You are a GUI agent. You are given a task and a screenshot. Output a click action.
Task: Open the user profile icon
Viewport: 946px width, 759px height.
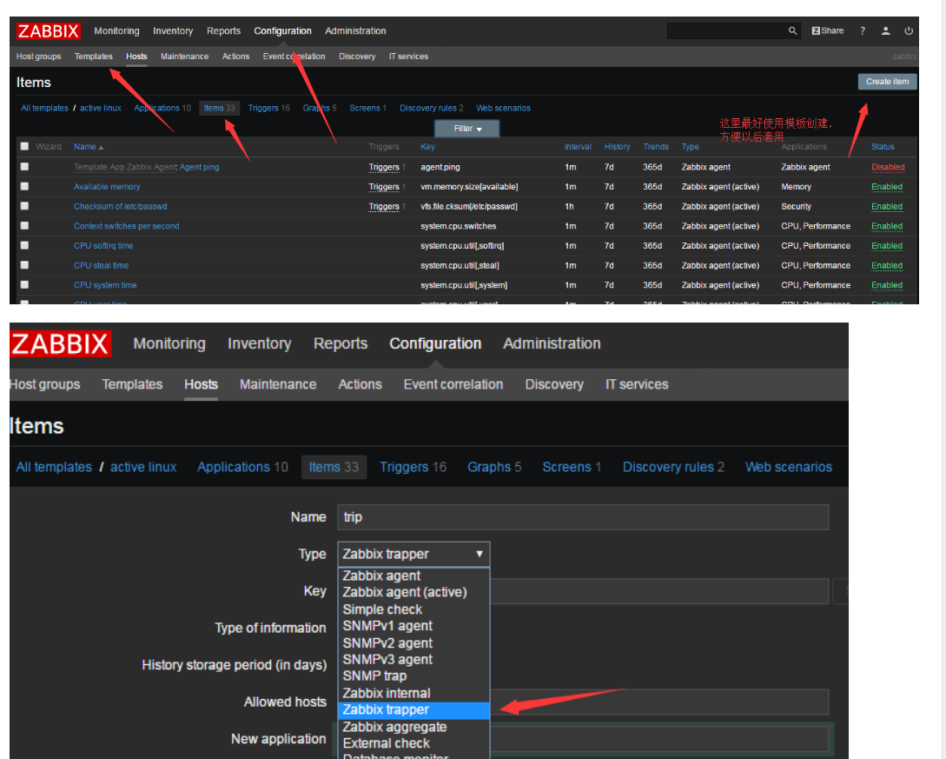click(x=885, y=30)
